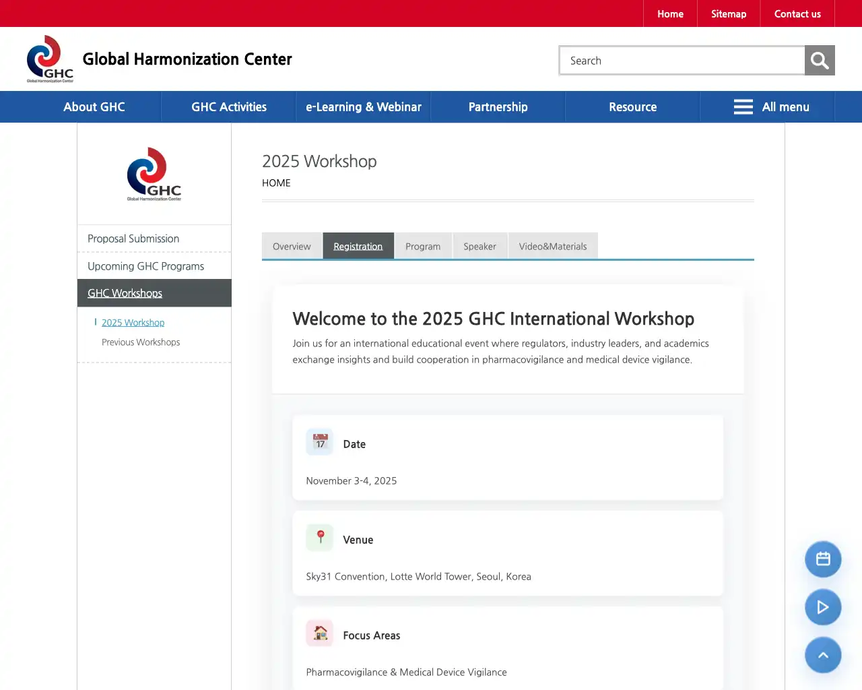Open the hamburger All menu icon
This screenshot has height=690, width=862.
743,107
